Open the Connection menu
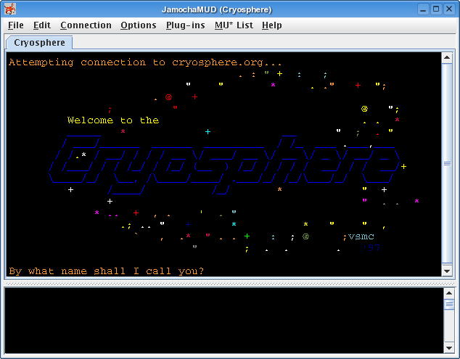 click(86, 25)
